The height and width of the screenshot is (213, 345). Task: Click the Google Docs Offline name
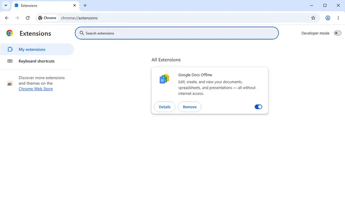pos(195,75)
